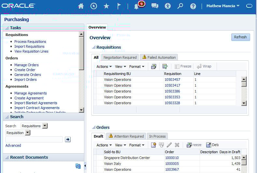Collapse the Recent Documents panel
Viewport: 257px width, 173px height.
[x=7, y=157]
